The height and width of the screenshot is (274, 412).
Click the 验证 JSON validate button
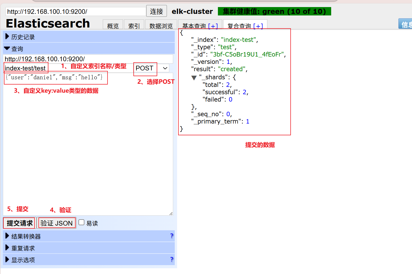point(57,223)
